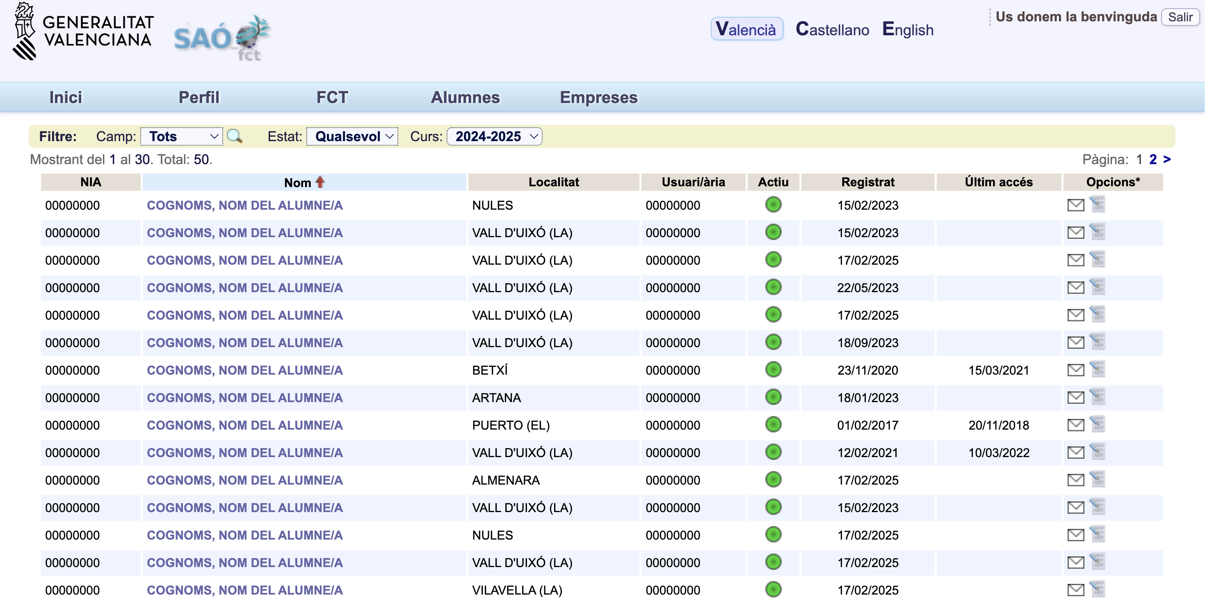The width and height of the screenshot is (1205, 604).
Task: Switch language to Castellano
Action: click(832, 30)
